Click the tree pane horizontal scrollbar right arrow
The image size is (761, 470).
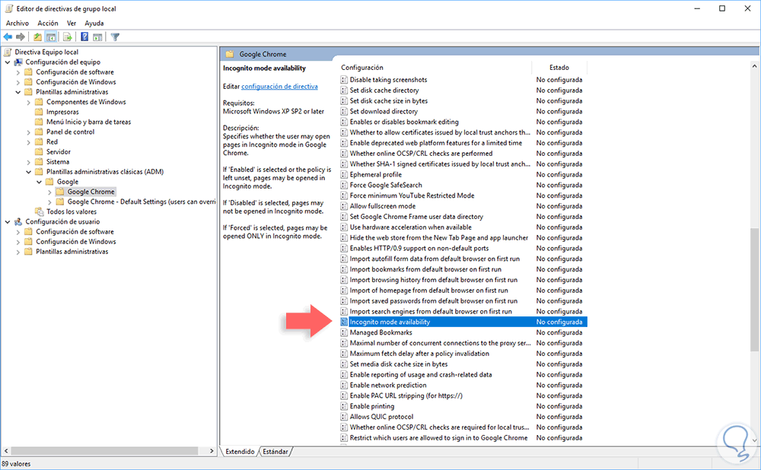pyautogui.click(x=211, y=451)
